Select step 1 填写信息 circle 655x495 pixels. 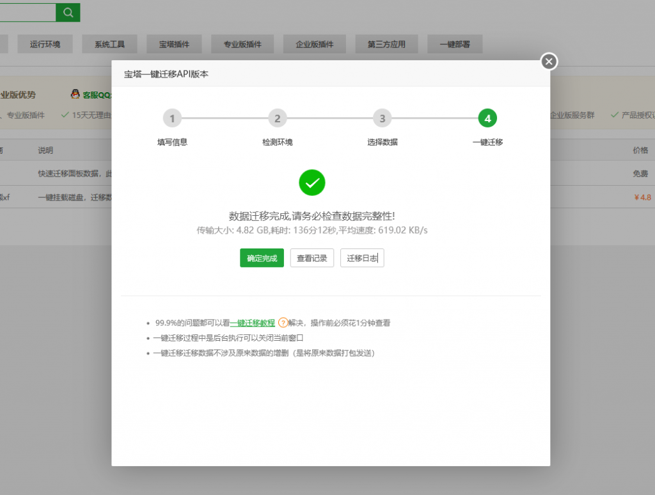click(172, 118)
